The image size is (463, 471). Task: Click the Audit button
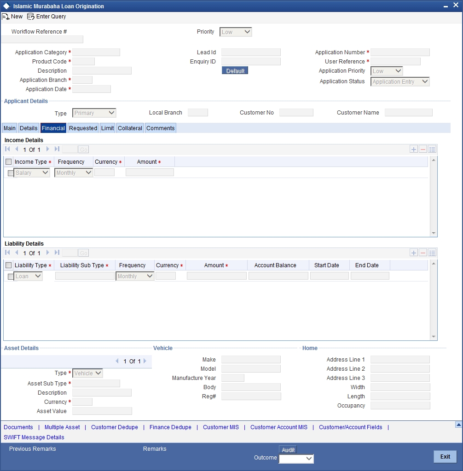[288, 450]
